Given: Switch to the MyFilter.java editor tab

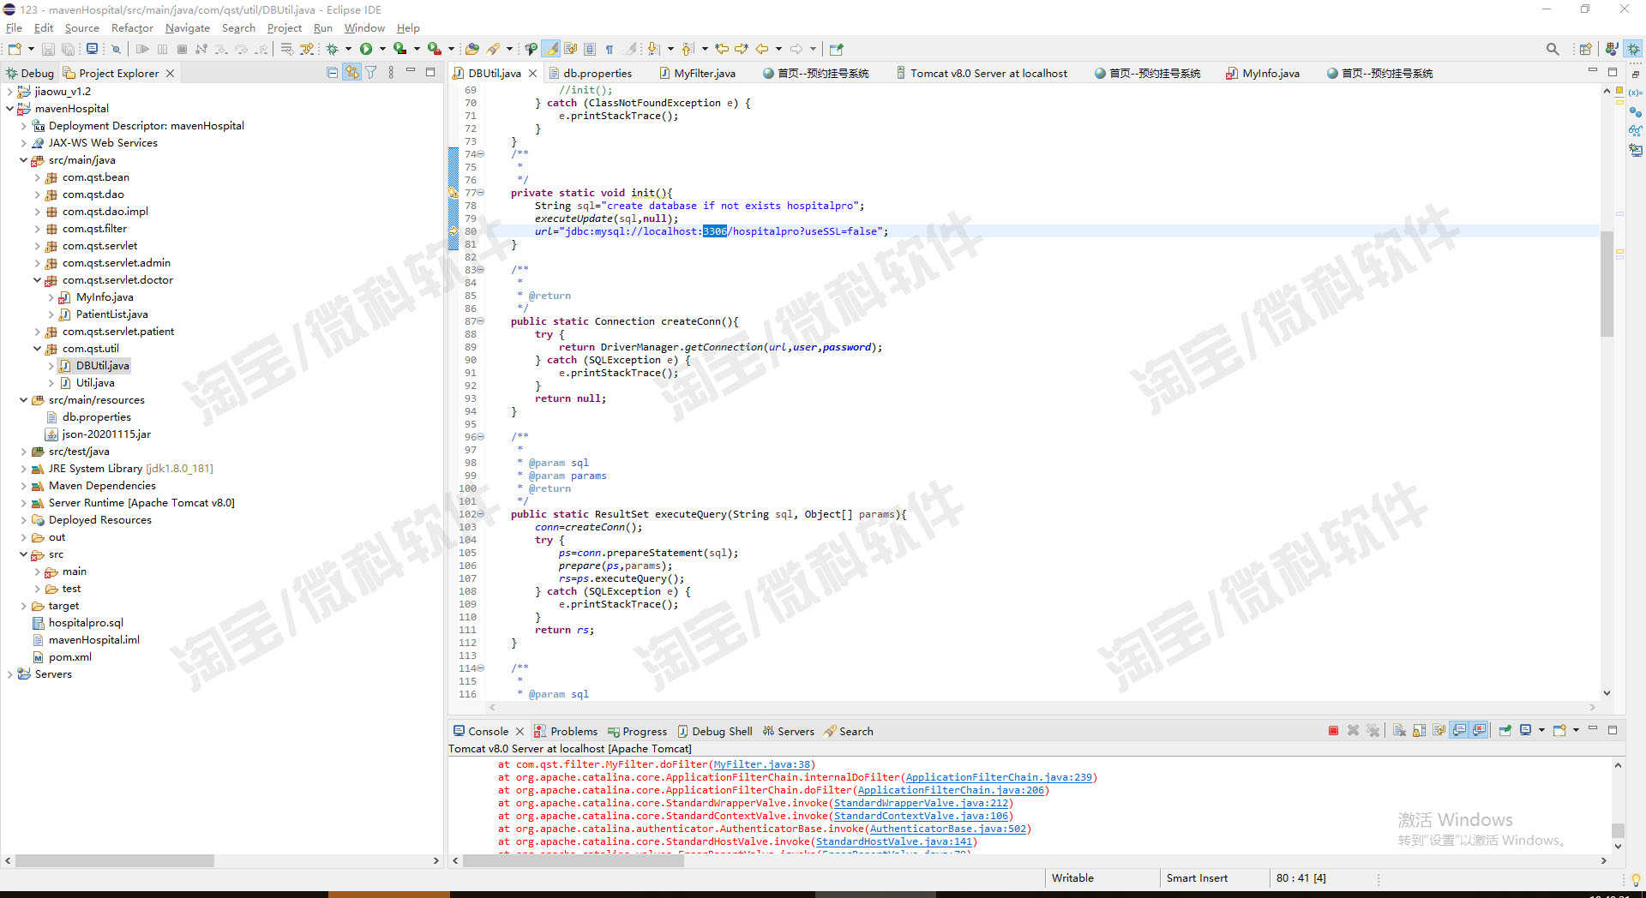Looking at the screenshot, I should coord(697,73).
